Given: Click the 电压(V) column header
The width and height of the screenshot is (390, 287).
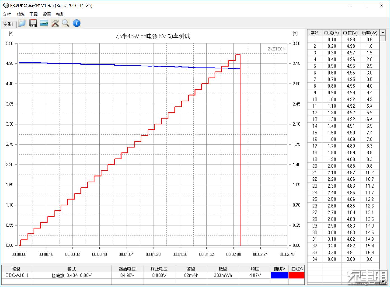Looking at the screenshot, I should point(350,33).
